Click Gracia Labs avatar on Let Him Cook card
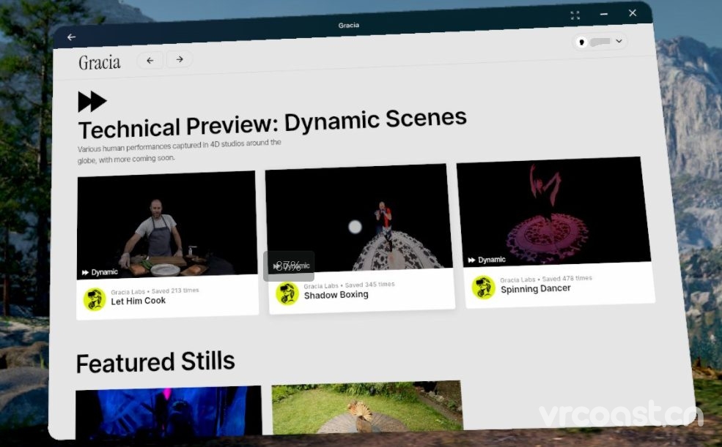 click(95, 299)
